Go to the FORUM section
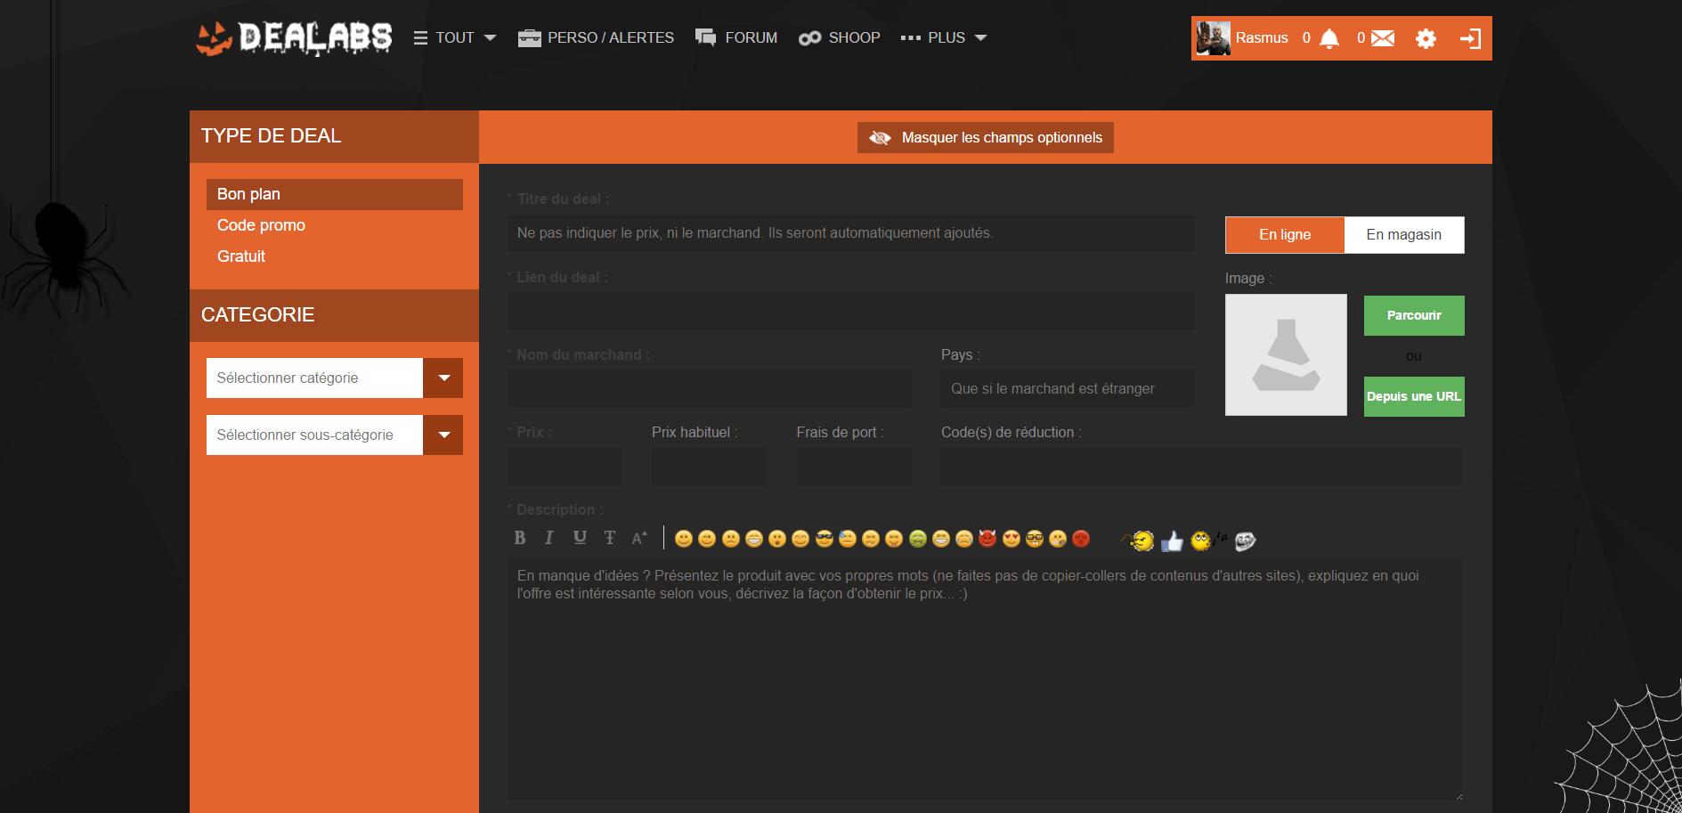Image resolution: width=1682 pixels, height=813 pixels. tap(736, 38)
